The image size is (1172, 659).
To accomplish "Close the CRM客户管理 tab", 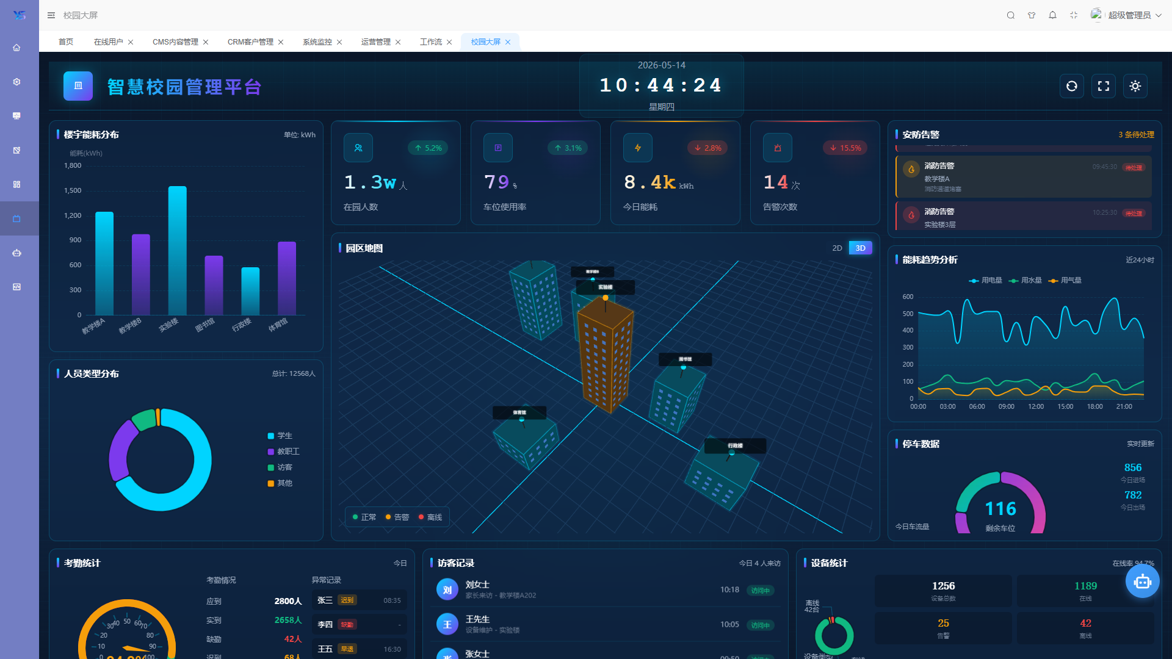I will pyautogui.click(x=281, y=42).
